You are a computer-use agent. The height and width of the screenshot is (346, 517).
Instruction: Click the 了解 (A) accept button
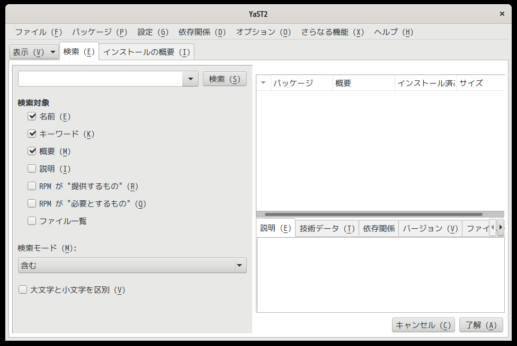tap(481, 325)
